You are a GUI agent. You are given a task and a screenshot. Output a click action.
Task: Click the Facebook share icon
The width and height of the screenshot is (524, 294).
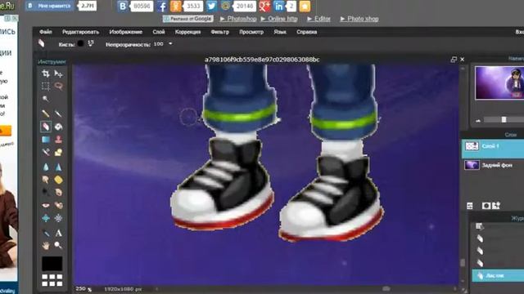pyautogui.click(x=162, y=7)
